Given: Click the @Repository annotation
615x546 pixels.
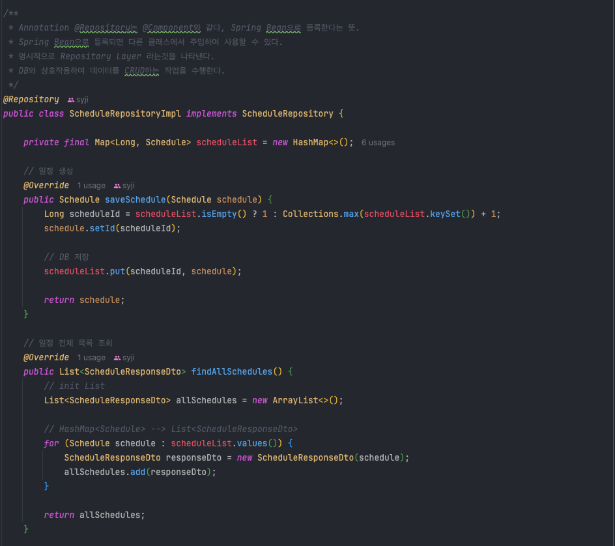Looking at the screenshot, I should coord(31,100).
